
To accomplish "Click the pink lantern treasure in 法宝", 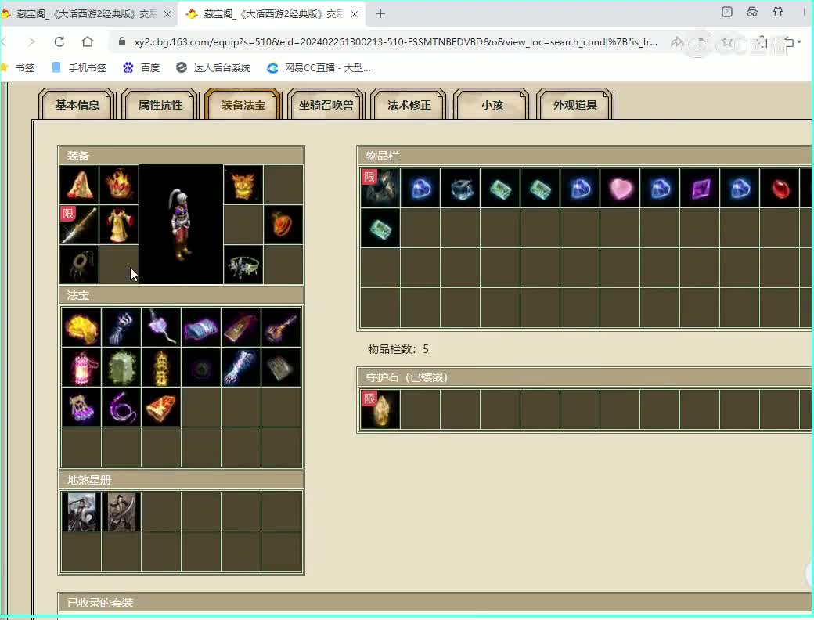I will [x=81, y=367].
